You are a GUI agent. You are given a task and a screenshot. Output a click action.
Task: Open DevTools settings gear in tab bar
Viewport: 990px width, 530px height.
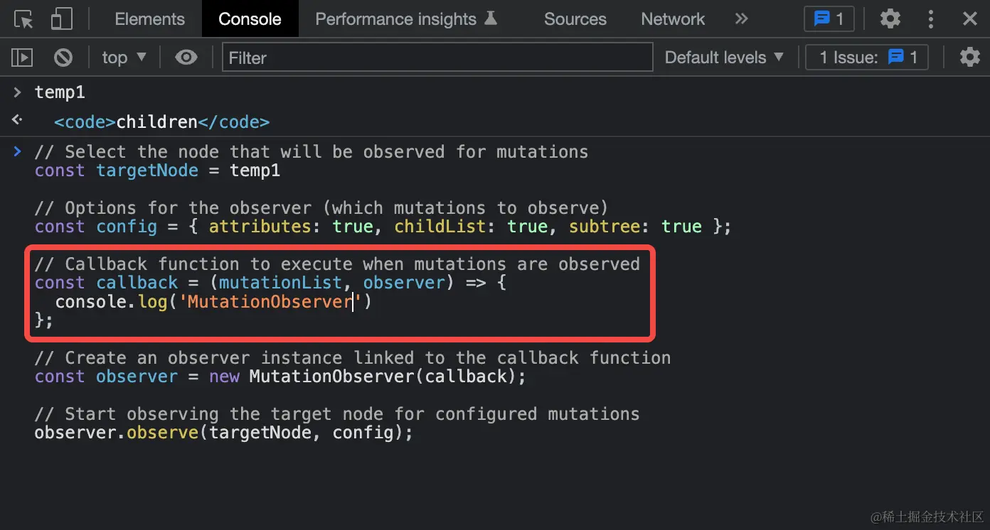[890, 19]
